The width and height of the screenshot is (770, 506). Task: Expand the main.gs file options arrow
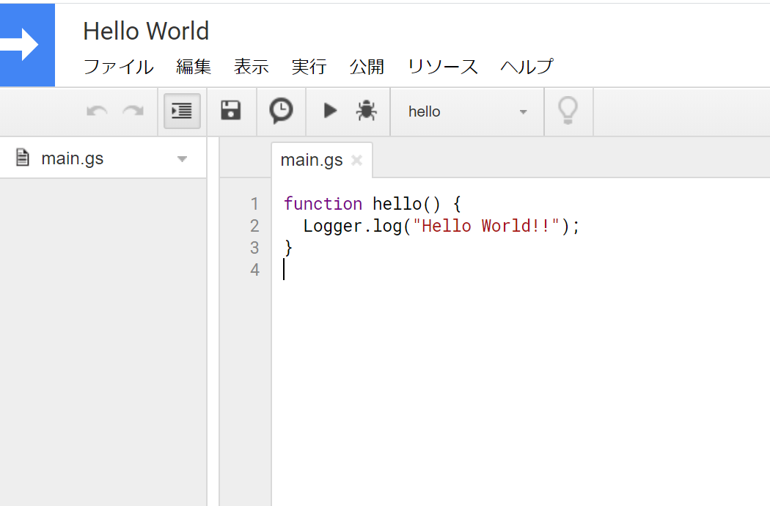coord(183,159)
